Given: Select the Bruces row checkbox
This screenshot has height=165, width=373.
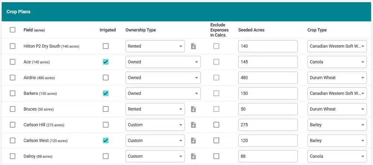Looking at the screenshot, I should click(13, 109).
